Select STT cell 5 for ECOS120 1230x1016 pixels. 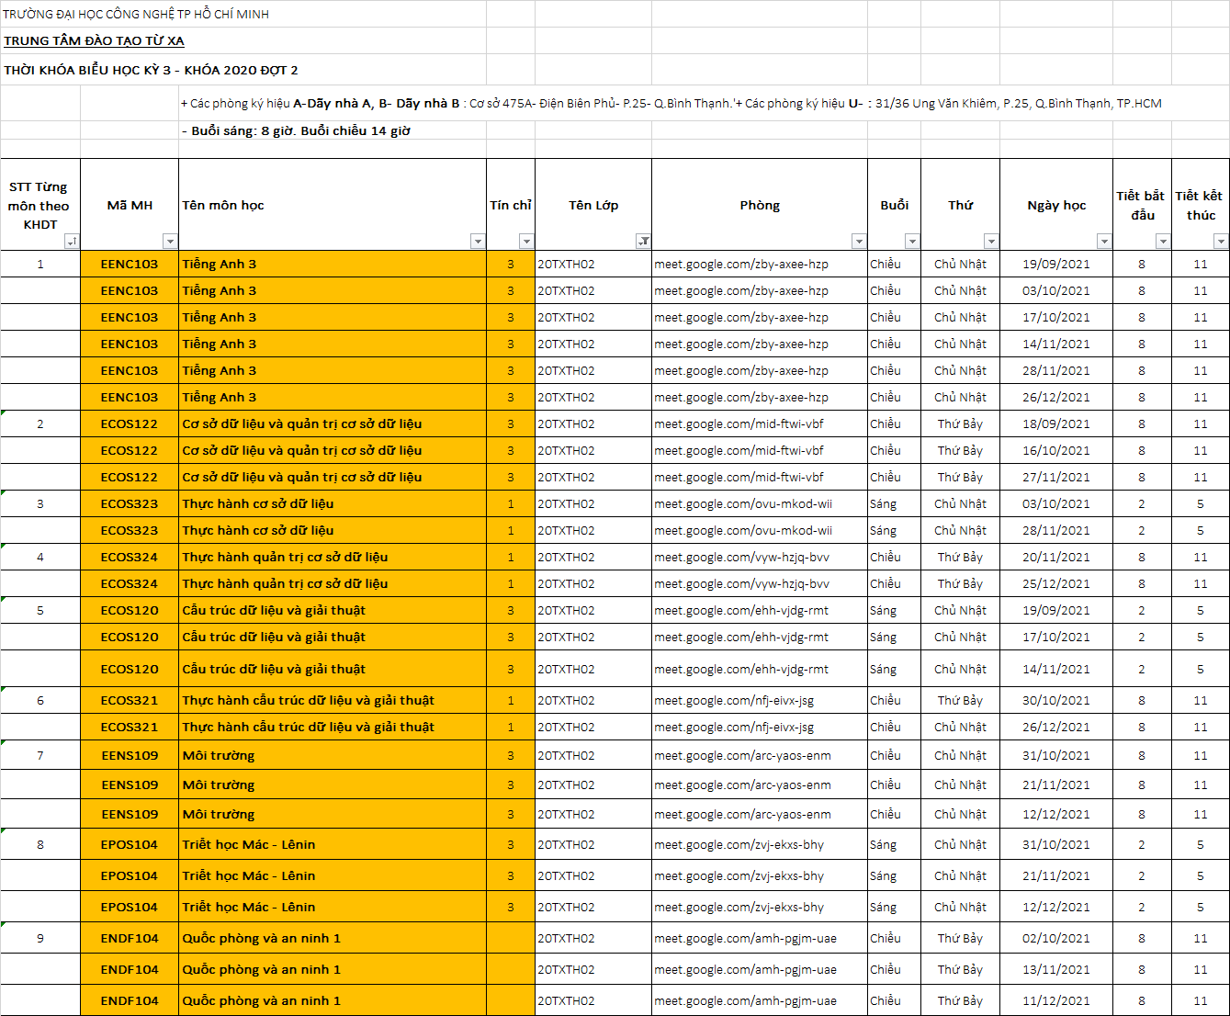[x=40, y=611]
